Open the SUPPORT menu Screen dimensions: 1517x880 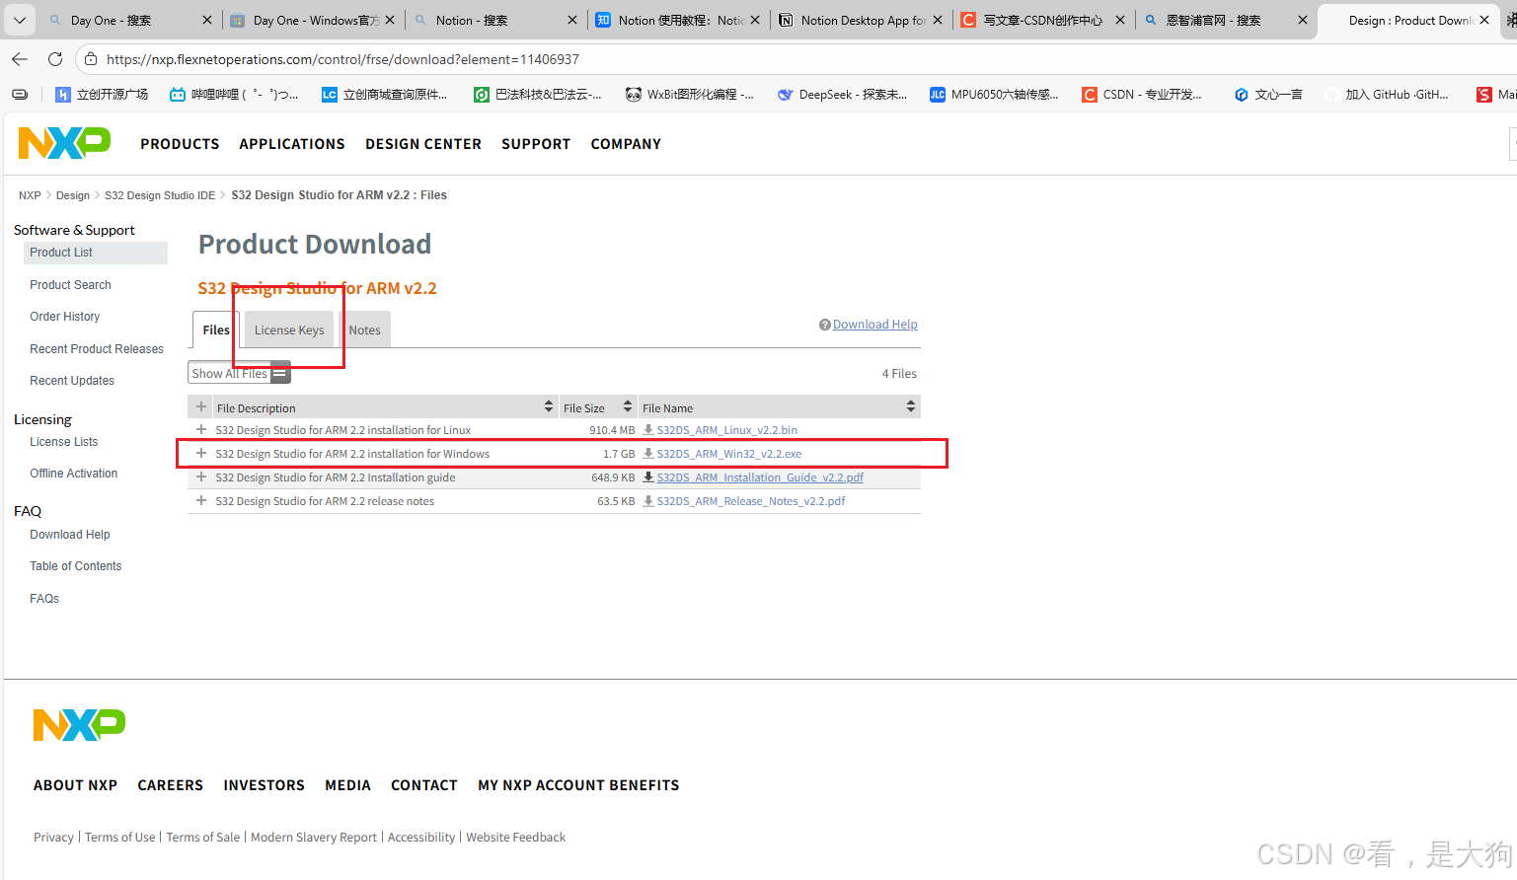coord(536,144)
